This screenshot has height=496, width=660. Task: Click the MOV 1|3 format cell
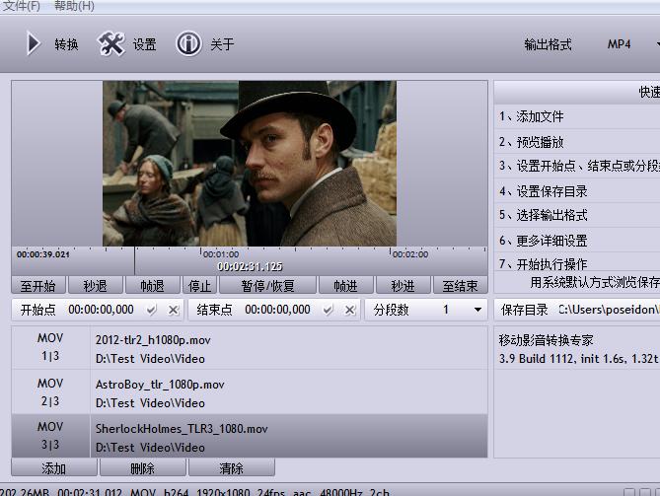tap(50, 347)
